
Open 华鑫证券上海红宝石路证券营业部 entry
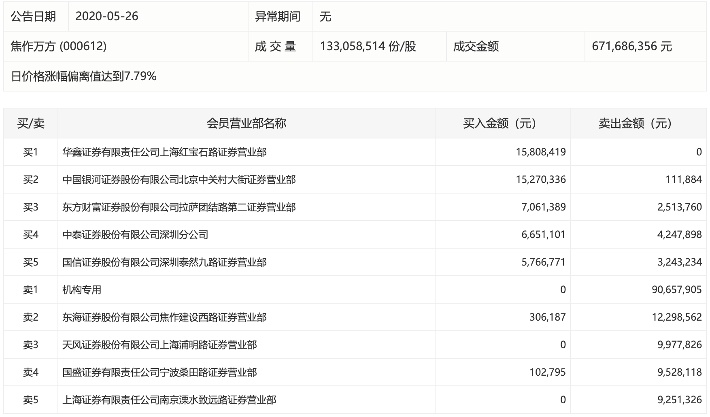pos(164,152)
